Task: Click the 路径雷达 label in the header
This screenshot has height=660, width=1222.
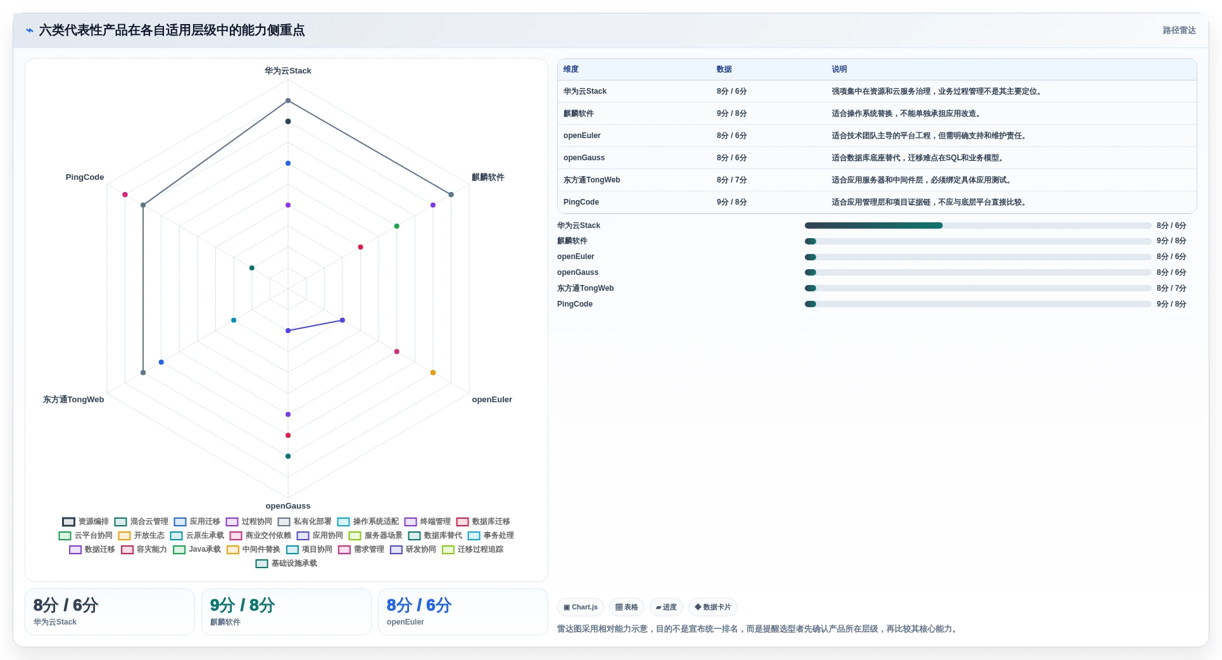Action: pyautogui.click(x=1179, y=30)
